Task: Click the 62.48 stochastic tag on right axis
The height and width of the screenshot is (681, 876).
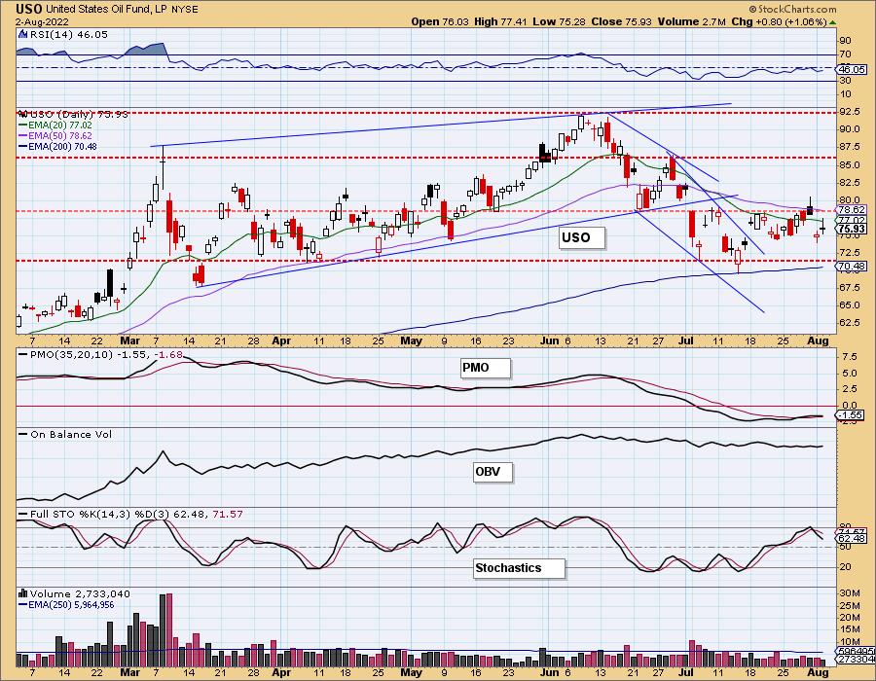Action: tap(852, 539)
